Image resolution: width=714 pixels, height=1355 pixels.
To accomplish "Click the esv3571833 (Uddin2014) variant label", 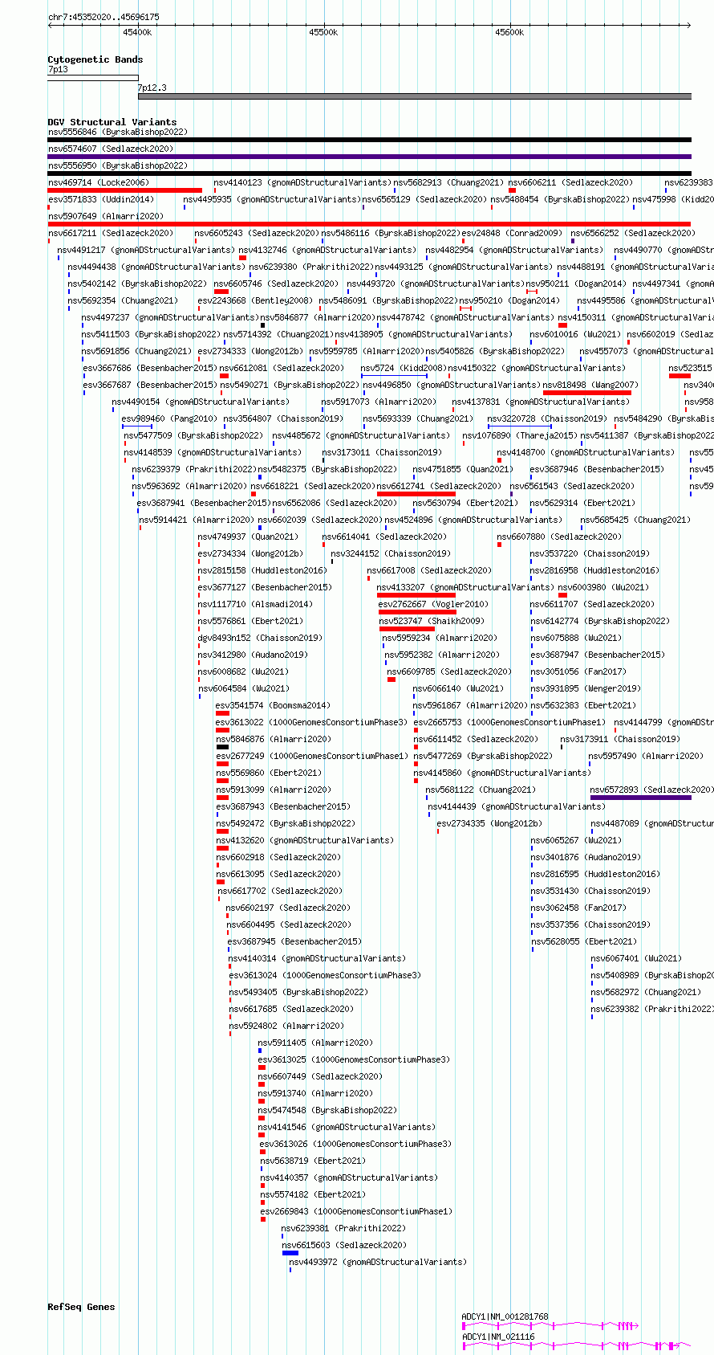I will coord(101,199).
